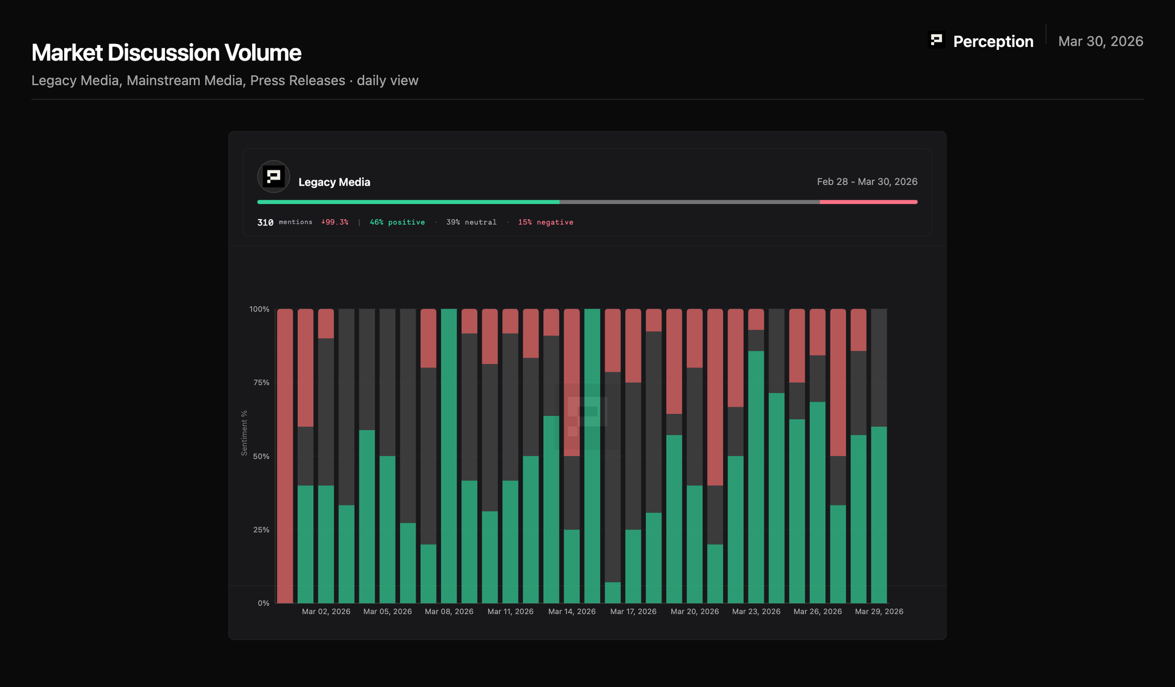This screenshot has height=687, width=1175.
Task: Click the red segment of sentiment bar
Action: tap(868, 202)
